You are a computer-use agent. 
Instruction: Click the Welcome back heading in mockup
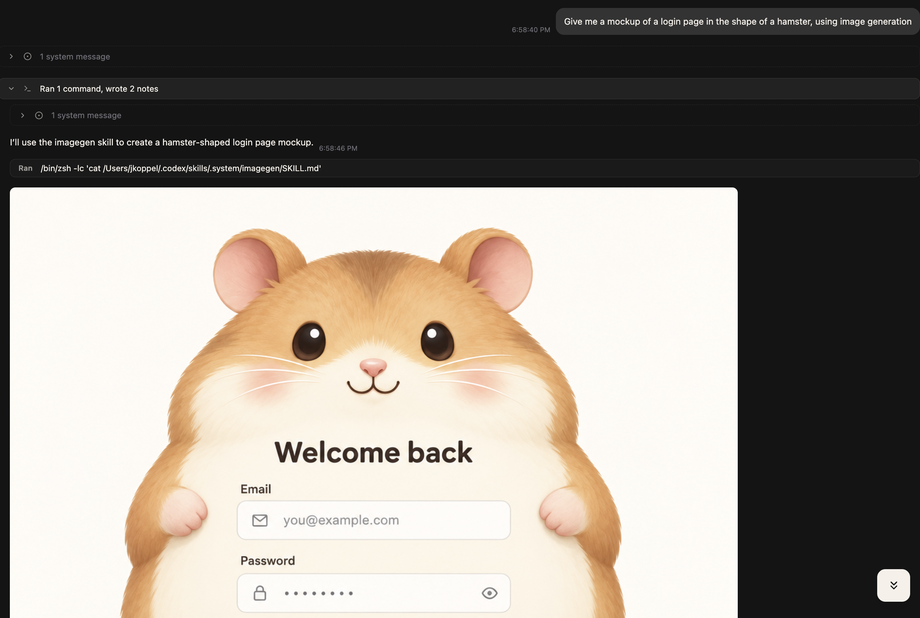(x=374, y=452)
